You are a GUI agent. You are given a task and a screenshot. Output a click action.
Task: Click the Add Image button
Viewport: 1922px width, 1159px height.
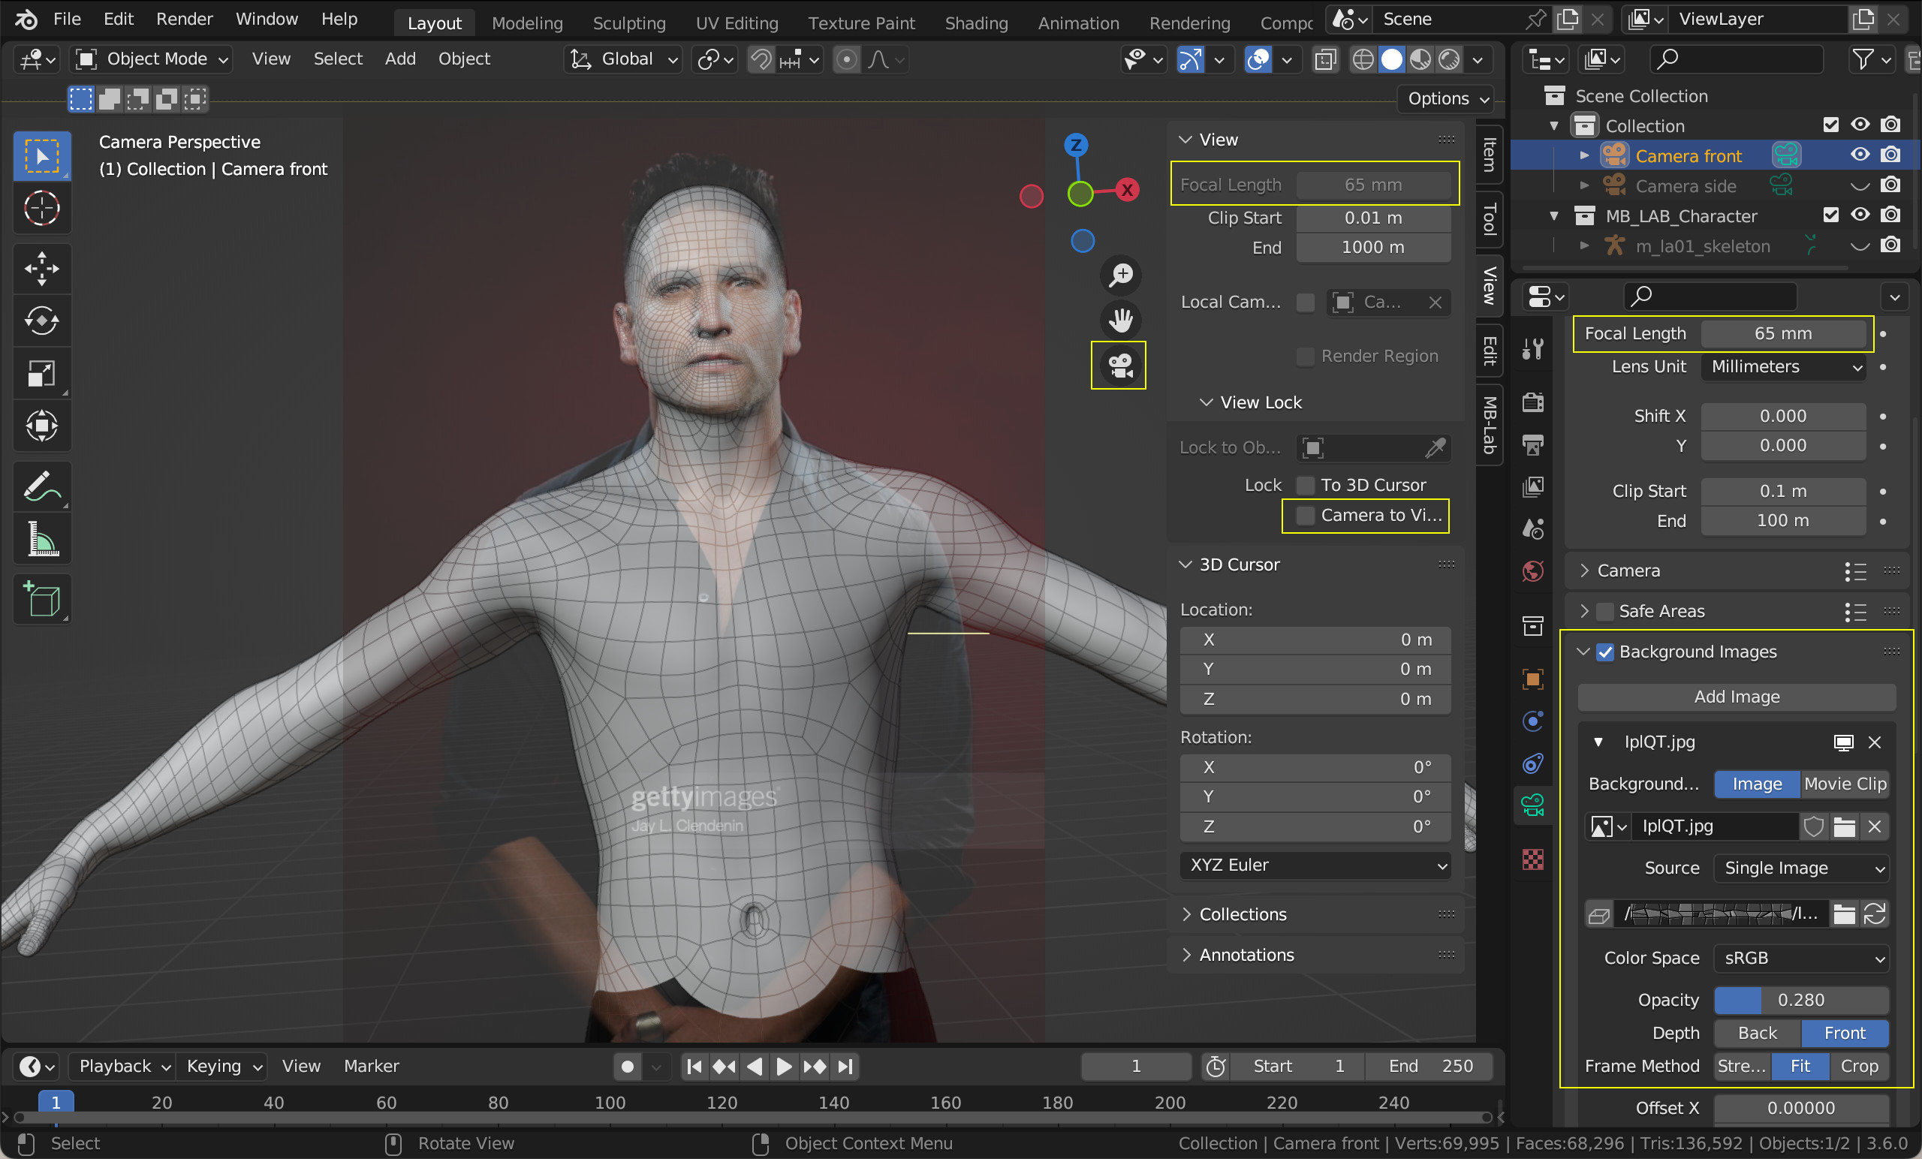(x=1737, y=697)
